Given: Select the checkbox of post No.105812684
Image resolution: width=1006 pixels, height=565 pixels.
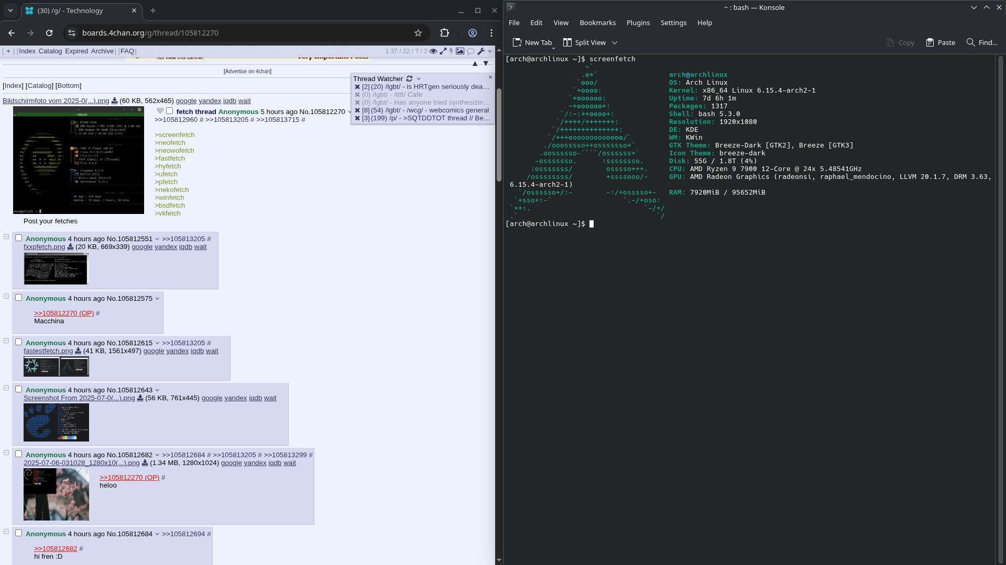Looking at the screenshot, I should point(19,533).
